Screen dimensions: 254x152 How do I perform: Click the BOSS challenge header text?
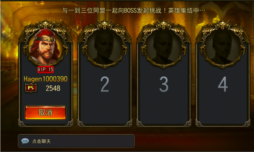click(x=134, y=11)
